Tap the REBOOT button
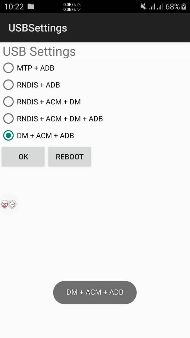The image size is (190, 338). pyautogui.click(x=70, y=157)
